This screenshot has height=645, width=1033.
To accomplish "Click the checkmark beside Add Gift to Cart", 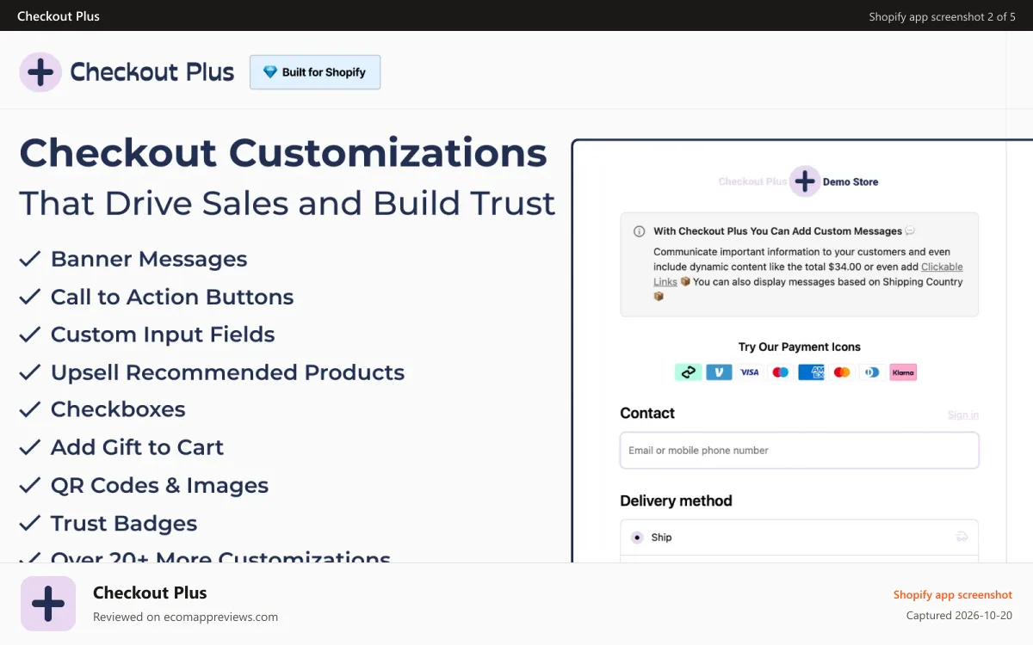I will coord(30,447).
